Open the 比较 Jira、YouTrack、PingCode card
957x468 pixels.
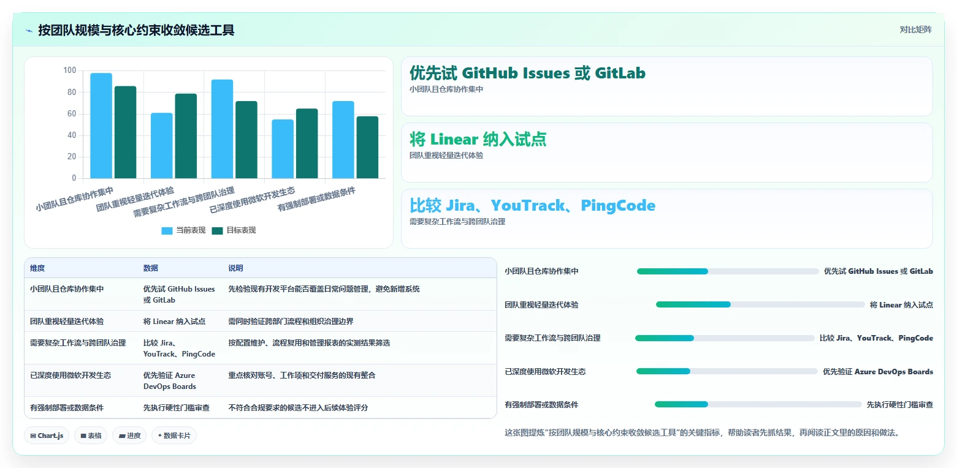click(666, 219)
